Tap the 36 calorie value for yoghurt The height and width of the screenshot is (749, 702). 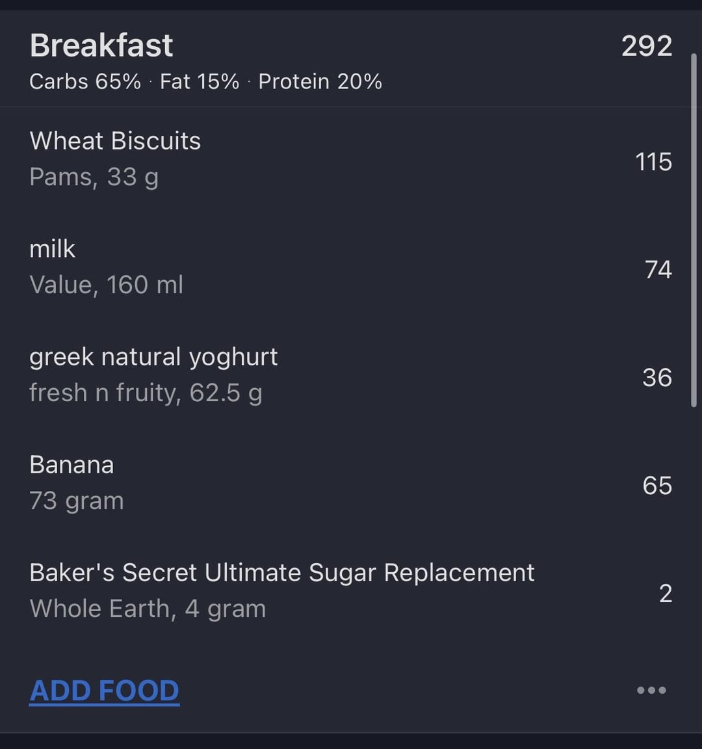(x=658, y=377)
